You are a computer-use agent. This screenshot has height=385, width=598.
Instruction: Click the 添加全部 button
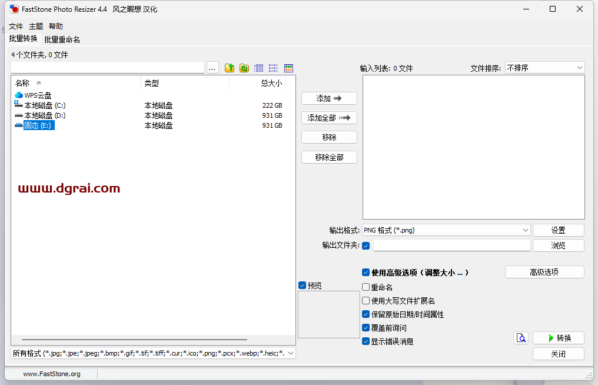(329, 118)
